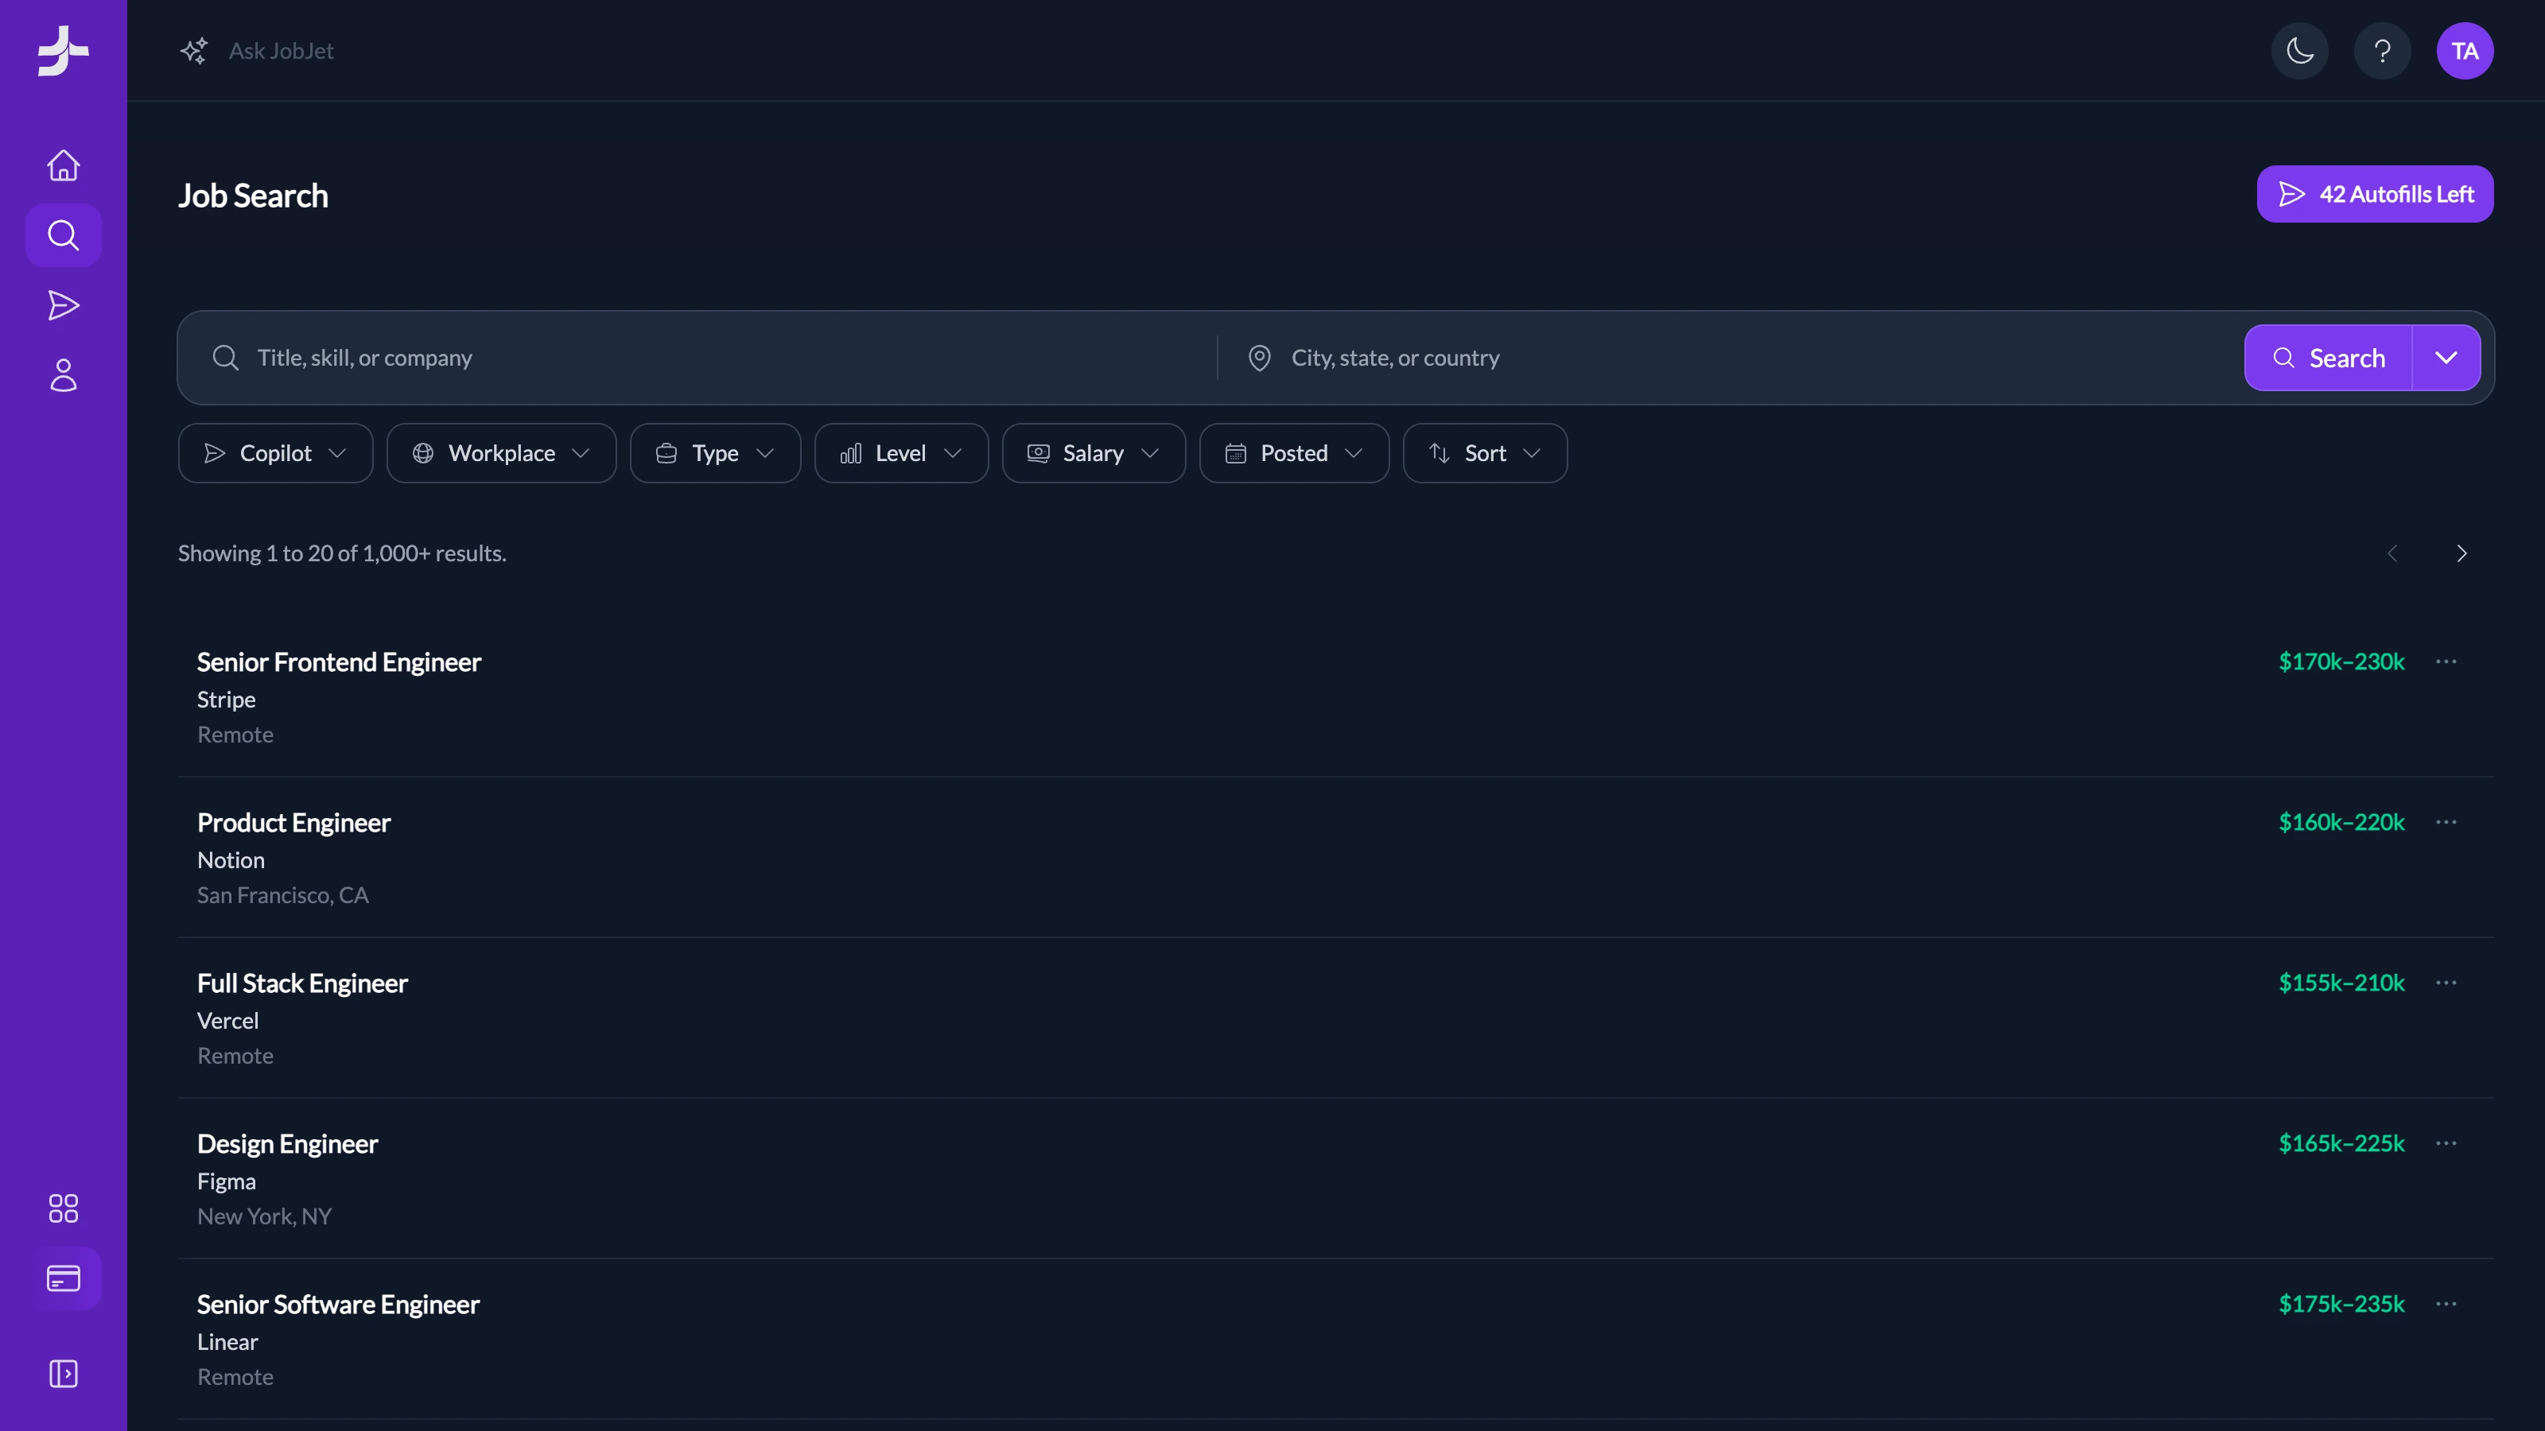Open the Sort dropdown
This screenshot has width=2545, height=1431.
(x=1485, y=453)
